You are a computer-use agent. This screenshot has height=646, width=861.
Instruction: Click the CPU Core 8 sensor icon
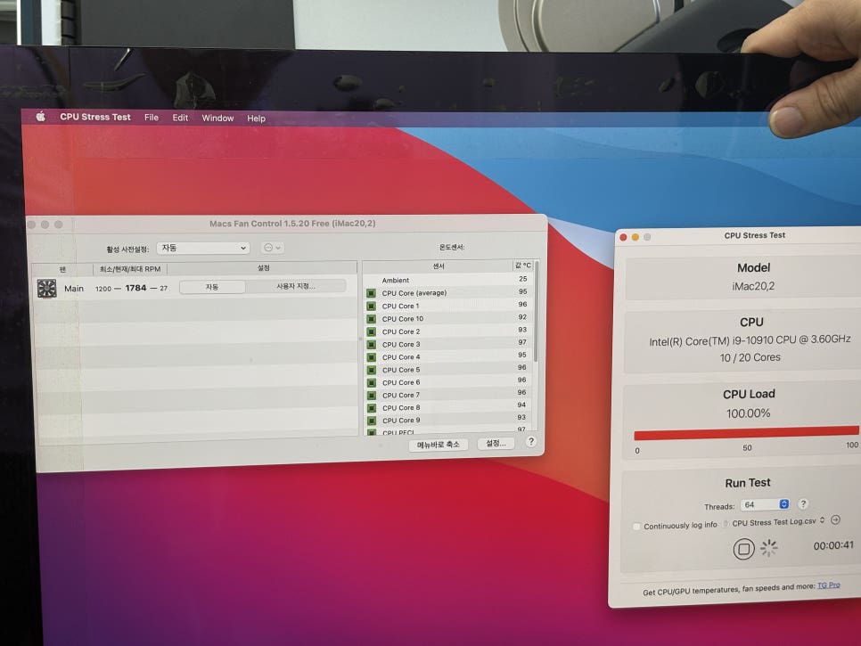(371, 408)
